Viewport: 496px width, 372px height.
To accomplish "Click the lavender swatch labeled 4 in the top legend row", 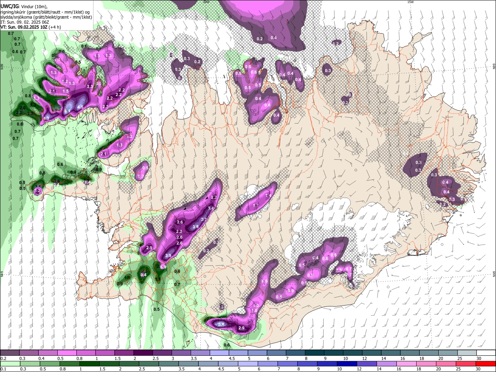I will [219, 353].
